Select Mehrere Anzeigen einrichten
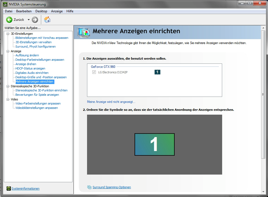Image resolution: width=268 pixels, height=197 pixels. (x=35, y=82)
